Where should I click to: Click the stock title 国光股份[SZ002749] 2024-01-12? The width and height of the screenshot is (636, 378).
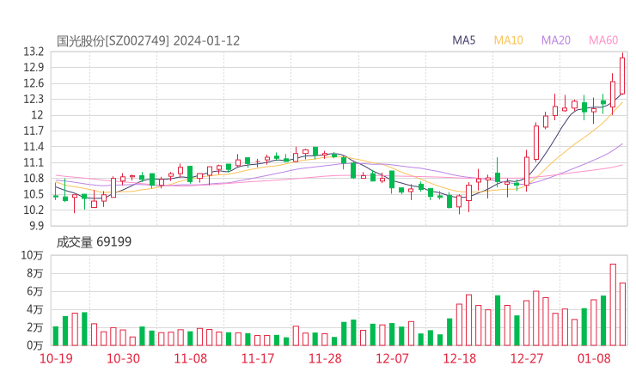click(148, 41)
